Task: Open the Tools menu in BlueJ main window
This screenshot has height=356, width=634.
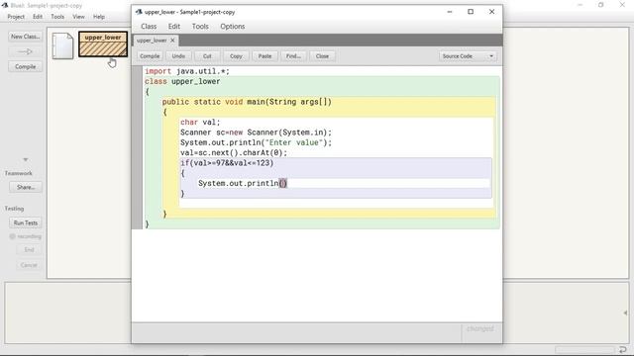Action: pyautogui.click(x=57, y=17)
